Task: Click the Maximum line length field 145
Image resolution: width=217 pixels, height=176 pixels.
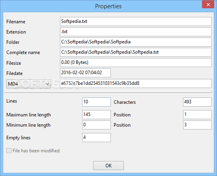Action: click(x=96, y=114)
